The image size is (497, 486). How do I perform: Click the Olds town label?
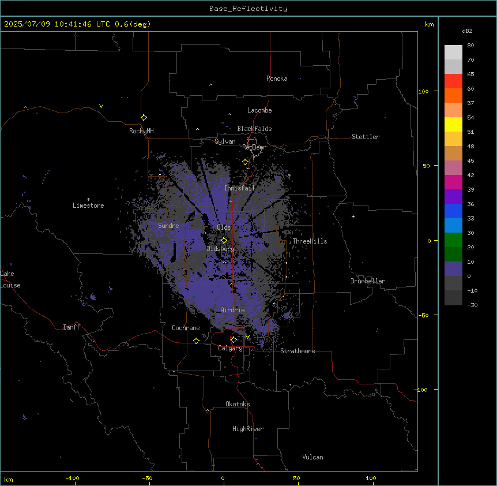[x=224, y=227]
